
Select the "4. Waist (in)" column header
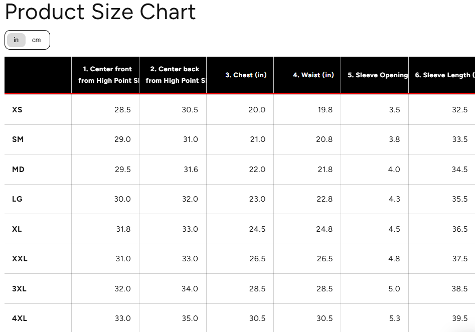(x=313, y=75)
